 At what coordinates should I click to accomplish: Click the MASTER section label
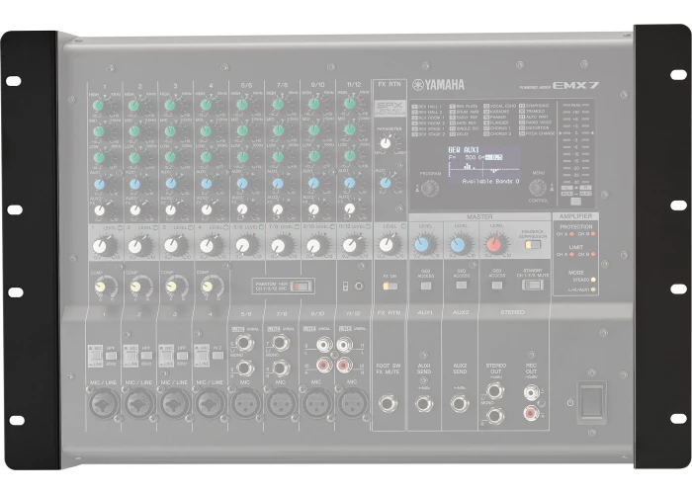[479, 217]
